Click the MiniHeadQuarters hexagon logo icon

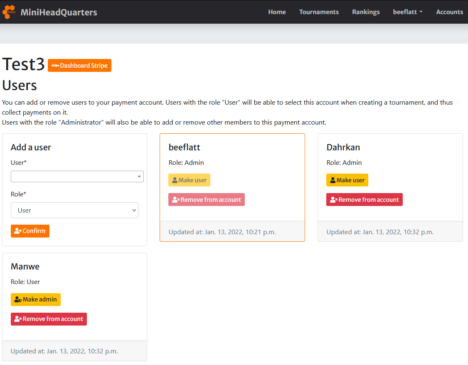pos(9,12)
